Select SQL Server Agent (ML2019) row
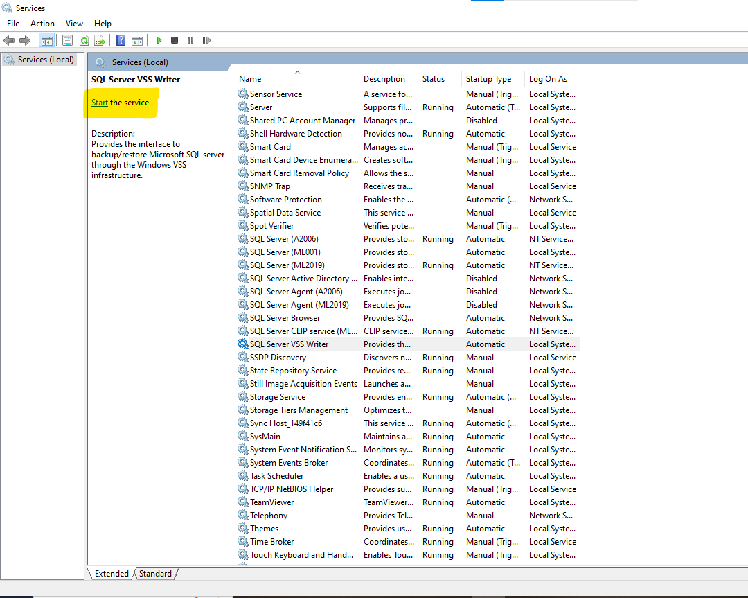The height and width of the screenshot is (598, 748). (x=409, y=304)
